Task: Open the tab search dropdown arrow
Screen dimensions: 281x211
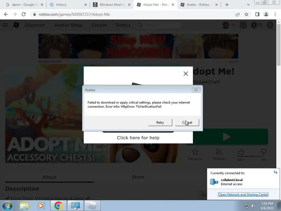Action: pos(248,5)
